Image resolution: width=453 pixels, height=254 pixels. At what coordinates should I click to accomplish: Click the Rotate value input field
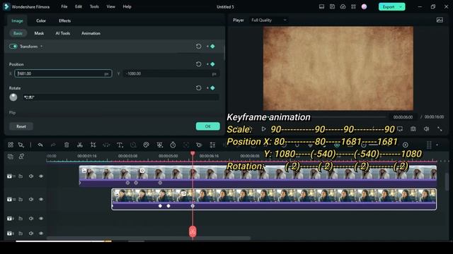click(120, 97)
